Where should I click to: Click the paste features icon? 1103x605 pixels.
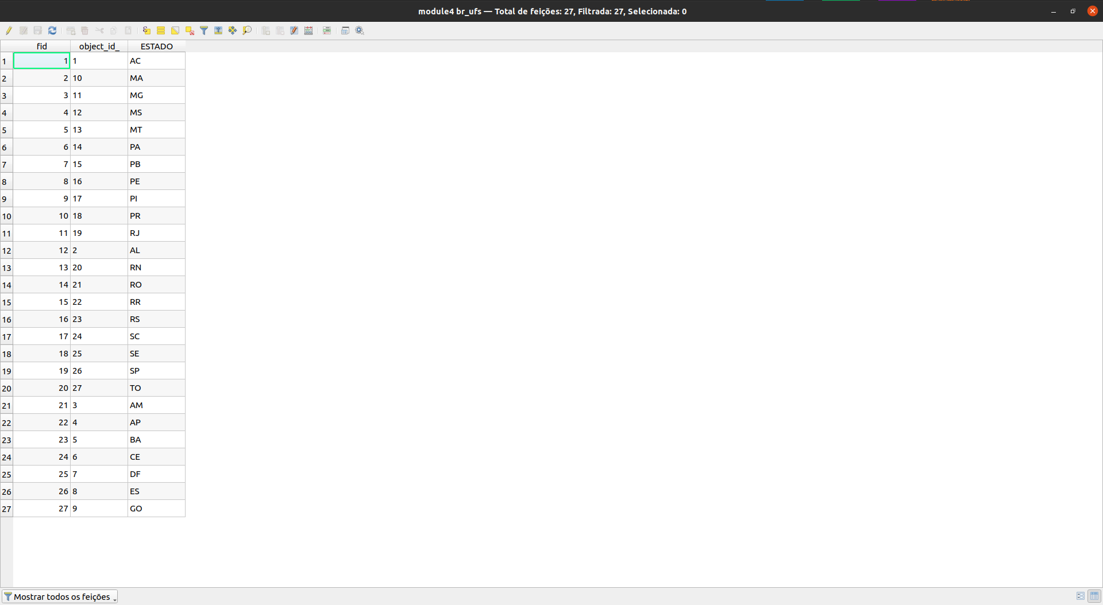point(128,30)
